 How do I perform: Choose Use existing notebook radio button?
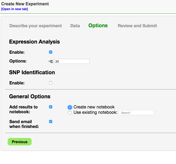pos(70,113)
